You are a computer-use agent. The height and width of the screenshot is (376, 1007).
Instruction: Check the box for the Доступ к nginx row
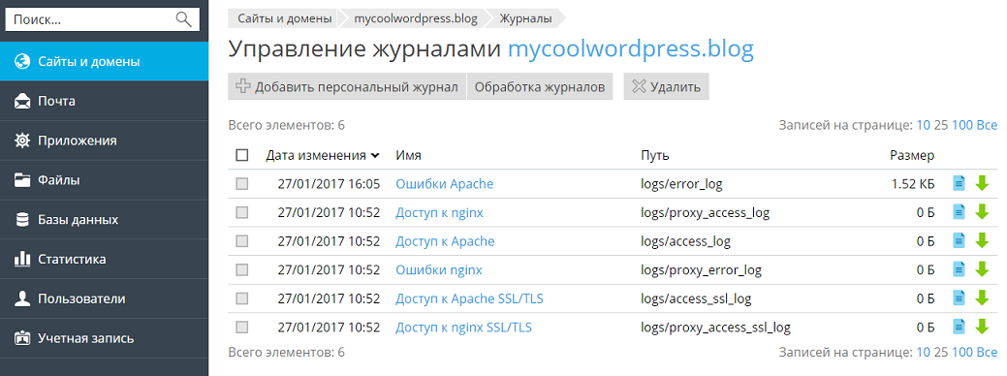[242, 212]
